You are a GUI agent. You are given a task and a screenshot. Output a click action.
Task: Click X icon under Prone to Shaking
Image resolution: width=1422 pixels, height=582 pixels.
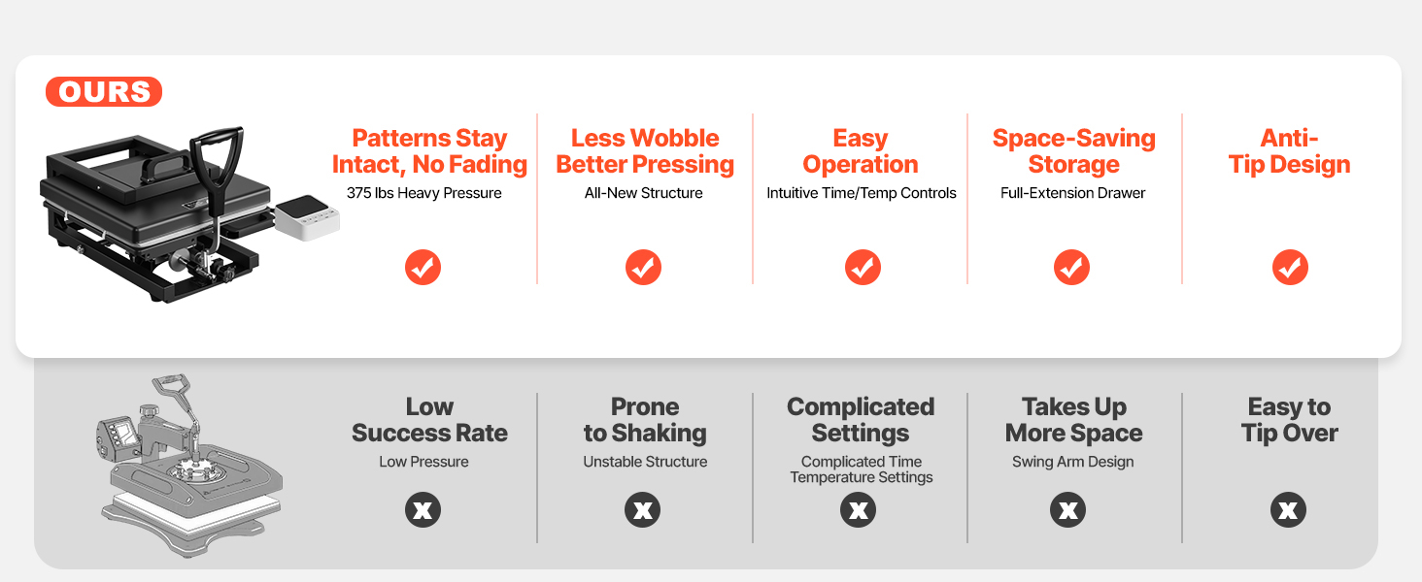point(642,510)
